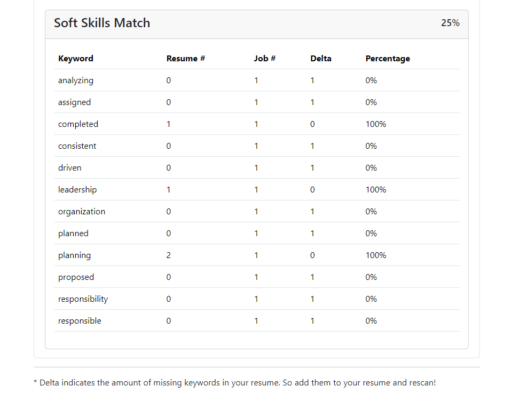Click the 25% match score
The height and width of the screenshot is (410, 512).
pyautogui.click(x=450, y=23)
